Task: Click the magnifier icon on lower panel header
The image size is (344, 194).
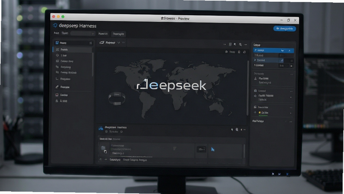Action: click(x=237, y=130)
